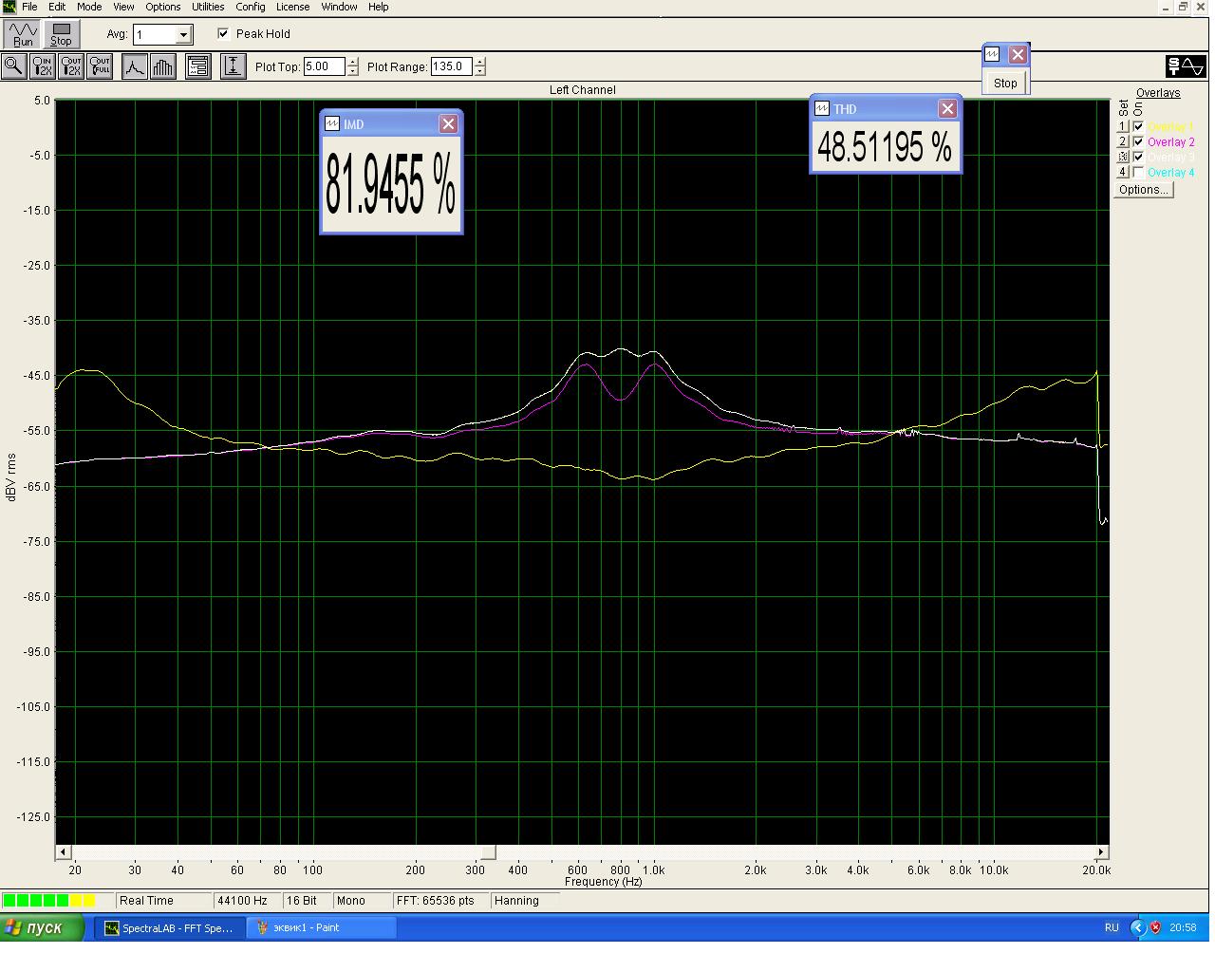Click the Run button with waveform icon
This screenshot has height=972, width=1215.
click(23, 34)
